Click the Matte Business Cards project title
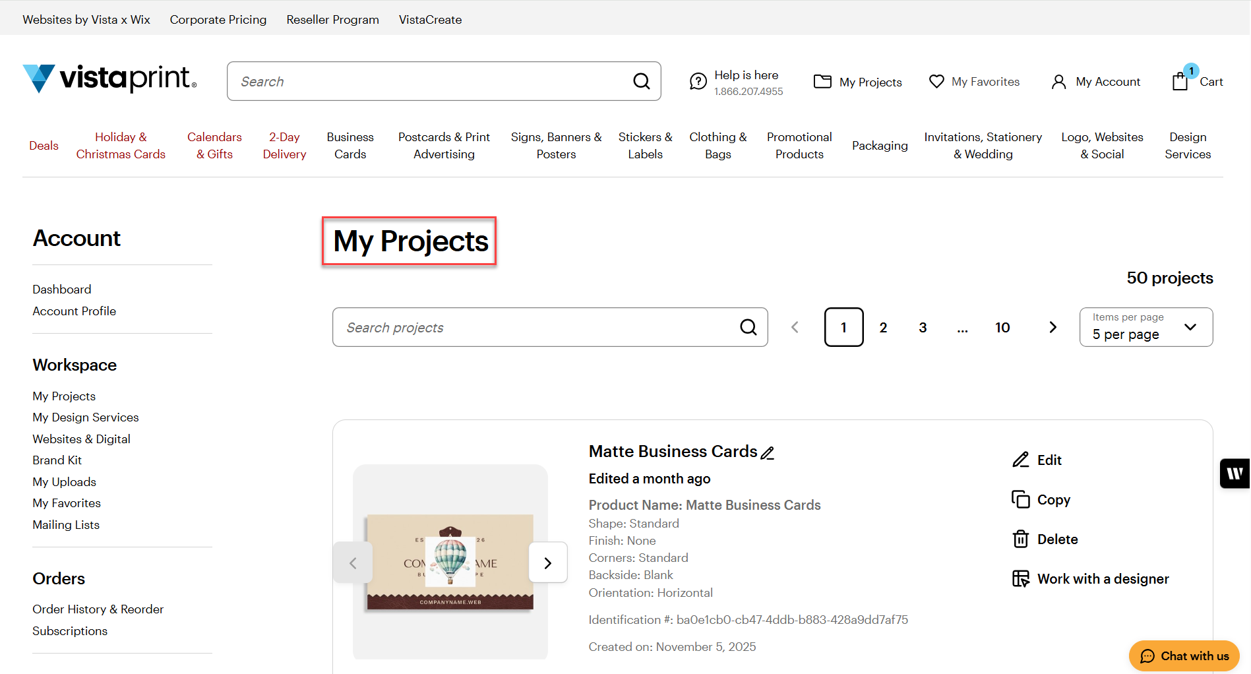The width and height of the screenshot is (1251, 674). (x=673, y=452)
